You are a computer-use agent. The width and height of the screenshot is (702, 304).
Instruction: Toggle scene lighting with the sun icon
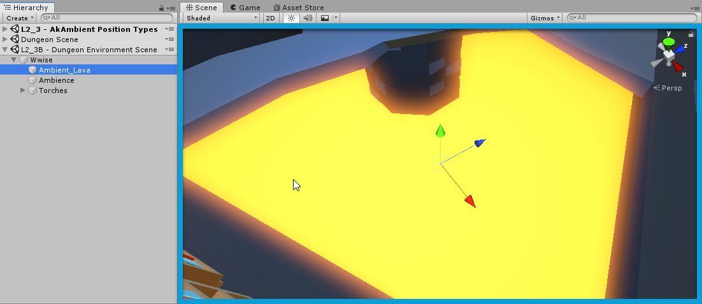[291, 18]
